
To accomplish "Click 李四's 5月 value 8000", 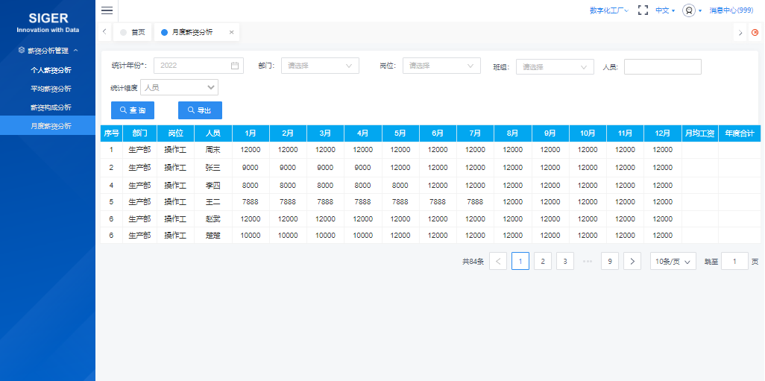I will click(400, 186).
